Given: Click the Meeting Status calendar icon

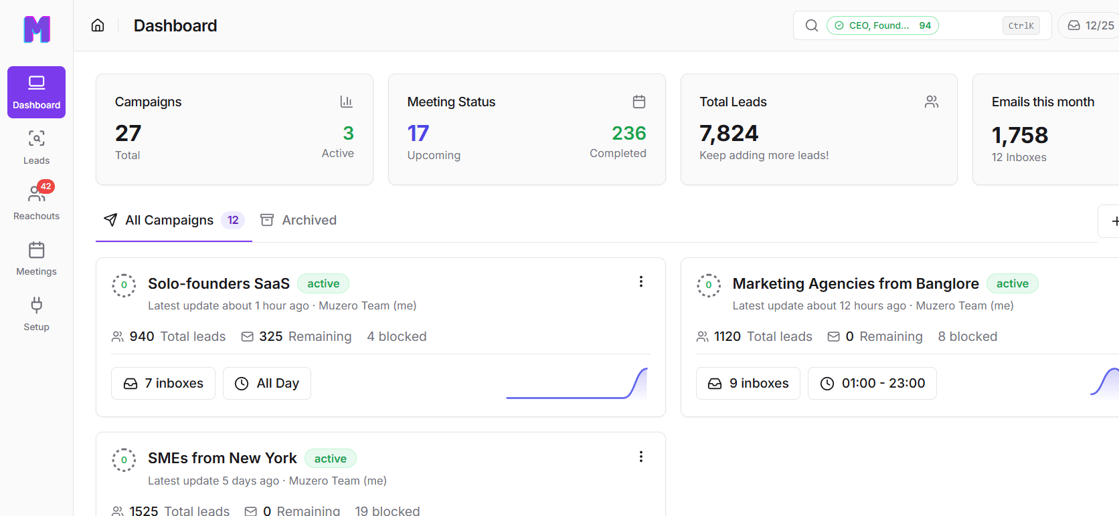Looking at the screenshot, I should pos(639,102).
